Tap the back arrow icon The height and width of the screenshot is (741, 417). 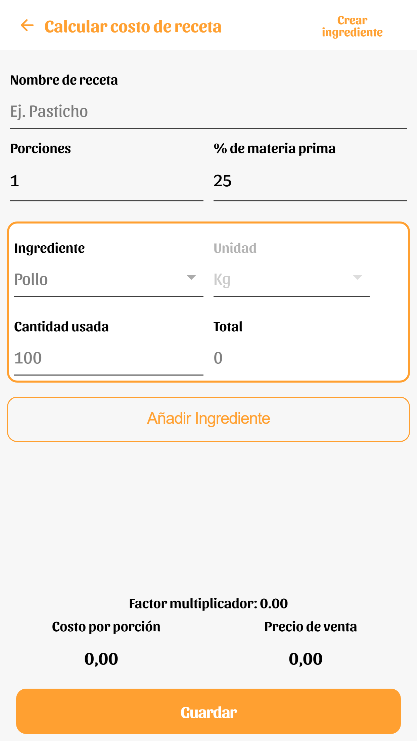coord(27,26)
